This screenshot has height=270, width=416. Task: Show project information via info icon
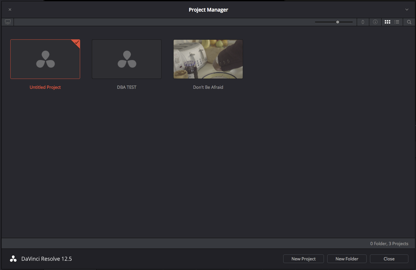tap(375, 22)
